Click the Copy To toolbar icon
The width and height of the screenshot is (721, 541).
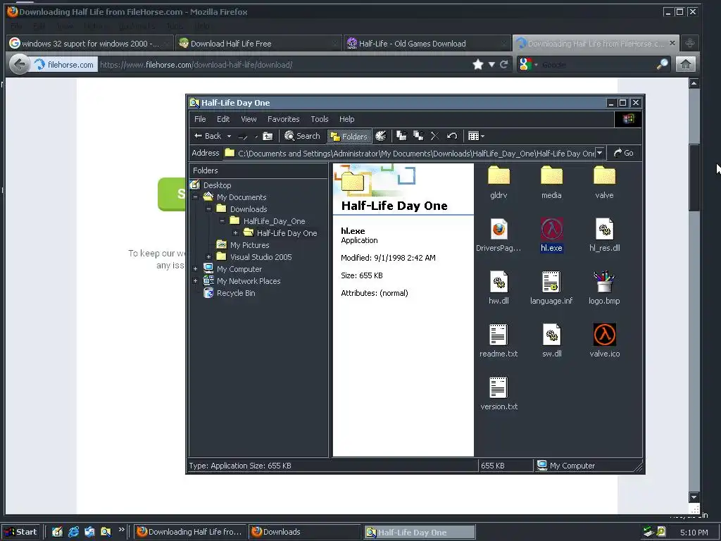tap(418, 136)
